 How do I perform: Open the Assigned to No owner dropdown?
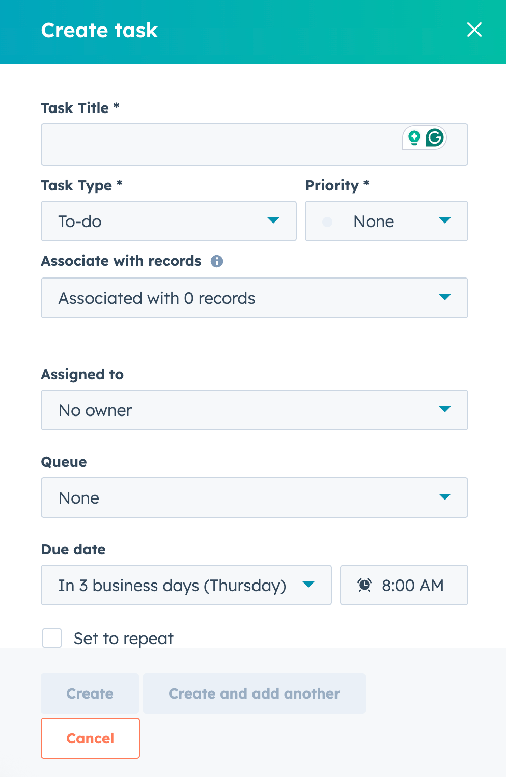254,410
